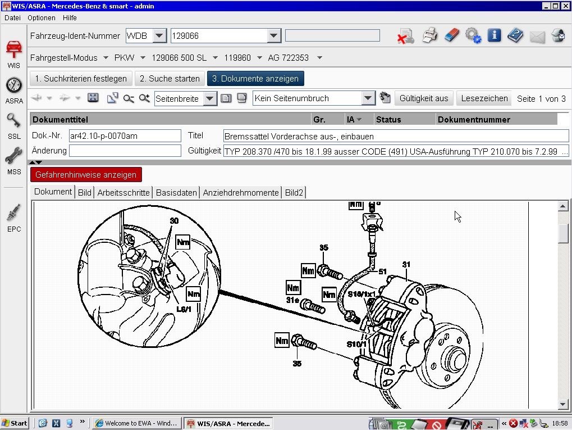Switch to the Bild2 tab
The image size is (572, 430).
pos(294,193)
